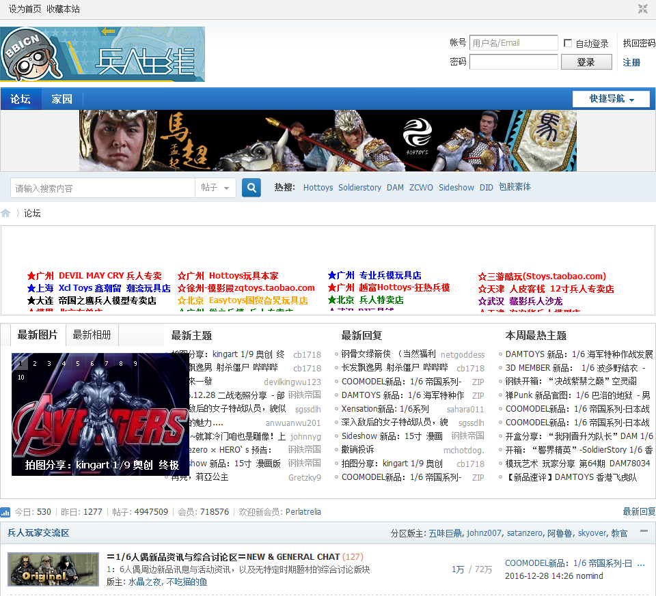Open 上海 Xcl Toys 鑫潮留 link
The image size is (656, 596).
click(98, 288)
